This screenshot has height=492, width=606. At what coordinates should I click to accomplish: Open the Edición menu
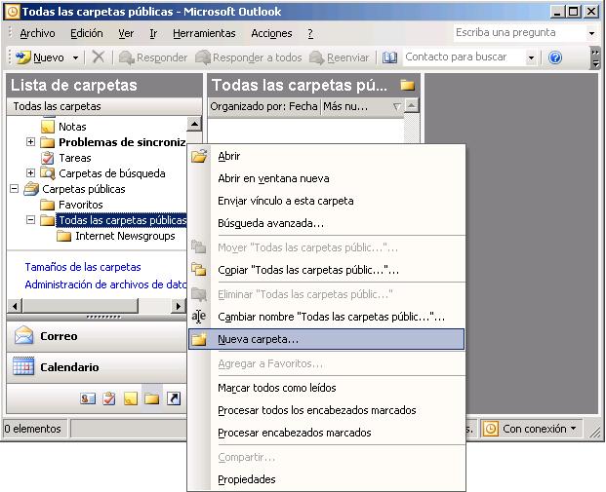[x=87, y=33]
